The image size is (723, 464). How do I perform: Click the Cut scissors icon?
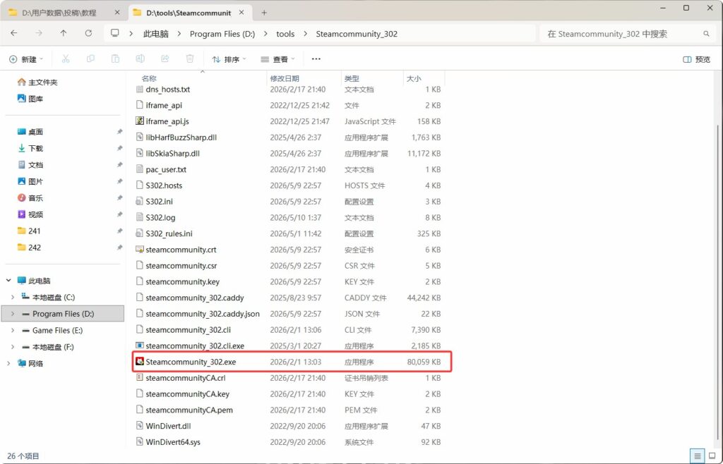click(66, 59)
